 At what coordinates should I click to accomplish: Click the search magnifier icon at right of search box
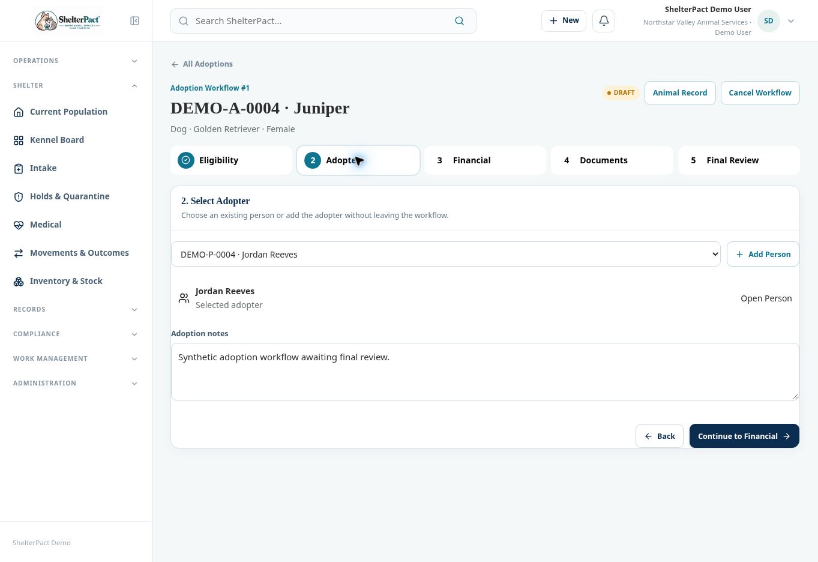click(460, 21)
